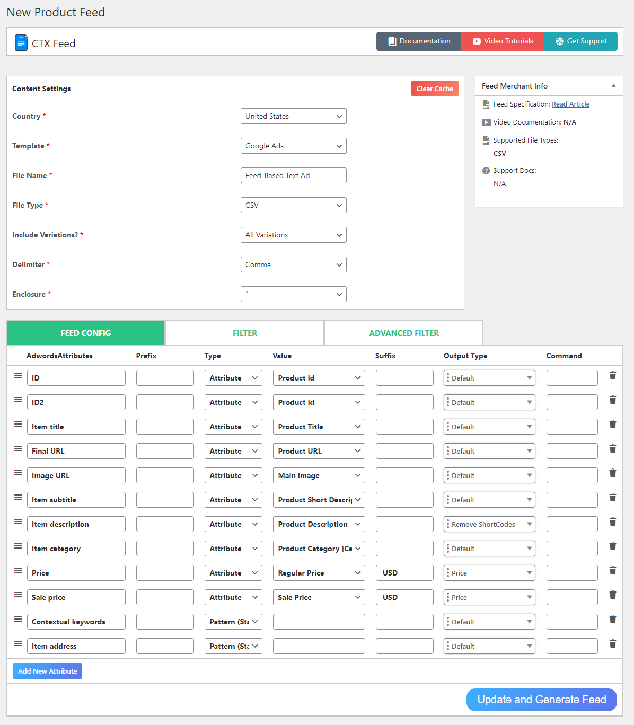Click the Price row reorder handle
Screen dimensions: 634x725
pos(18,570)
